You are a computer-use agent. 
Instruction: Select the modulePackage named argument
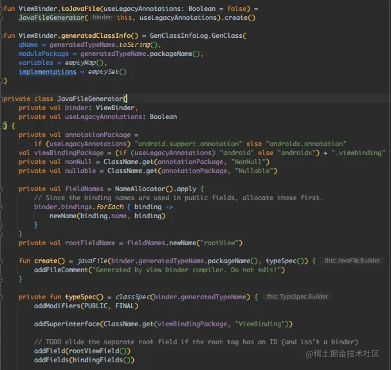point(44,53)
